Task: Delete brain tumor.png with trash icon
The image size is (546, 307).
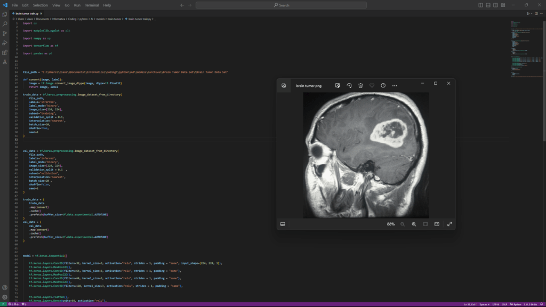Action: point(360,86)
